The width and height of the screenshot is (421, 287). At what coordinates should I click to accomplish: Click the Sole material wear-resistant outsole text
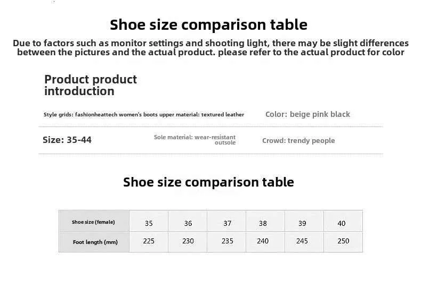195,140
